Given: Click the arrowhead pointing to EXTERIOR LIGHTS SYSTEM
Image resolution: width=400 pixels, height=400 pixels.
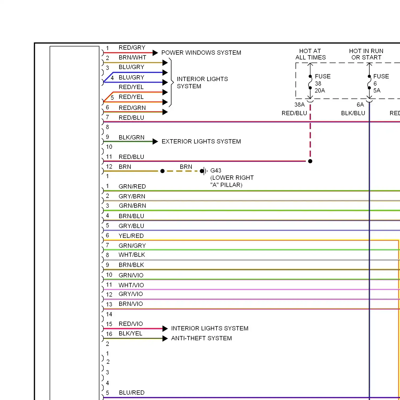Looking at the screenshot, I should pyautogui.click(x=155, y=142).
